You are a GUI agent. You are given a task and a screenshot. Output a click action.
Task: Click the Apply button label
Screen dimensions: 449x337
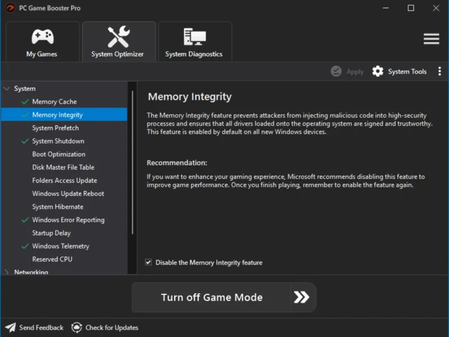[x=355, y=72]
